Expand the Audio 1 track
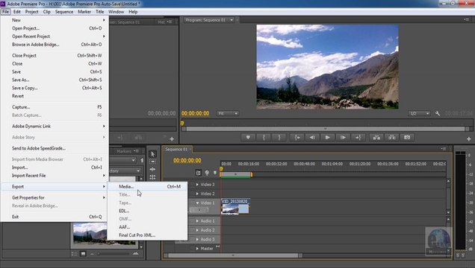This screenshot has height=268, width=475. (x=197, y=221)
